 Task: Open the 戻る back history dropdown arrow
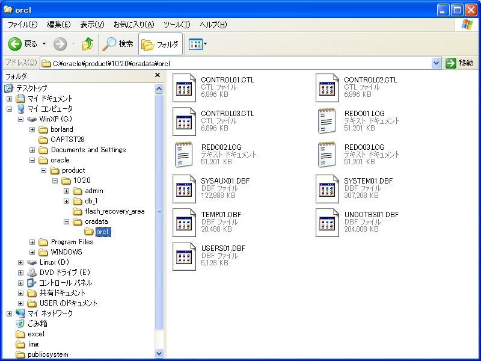pyautogui.click(x=44, y=44)
